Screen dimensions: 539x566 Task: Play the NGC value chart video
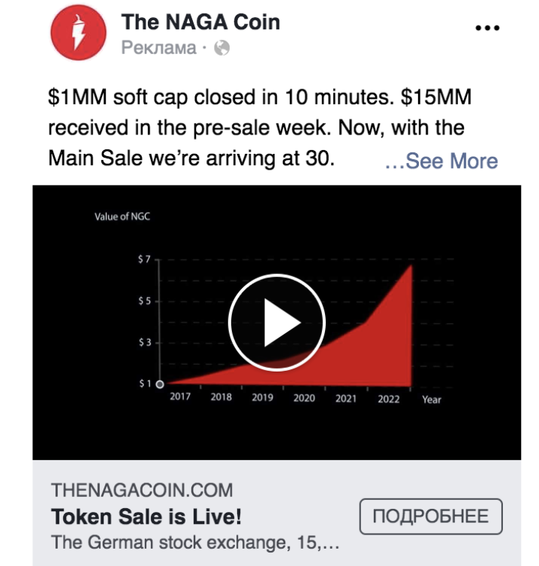click(x=277, y=322)
